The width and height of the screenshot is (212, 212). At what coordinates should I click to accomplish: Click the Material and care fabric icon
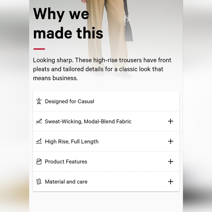(39, 182)
